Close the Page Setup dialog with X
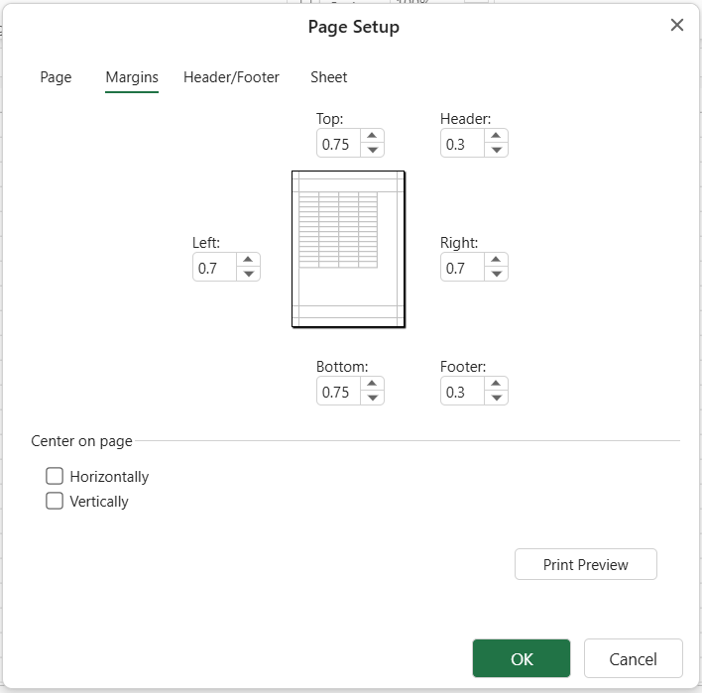The width and height of the screenshot is (702, 693). 677,25
